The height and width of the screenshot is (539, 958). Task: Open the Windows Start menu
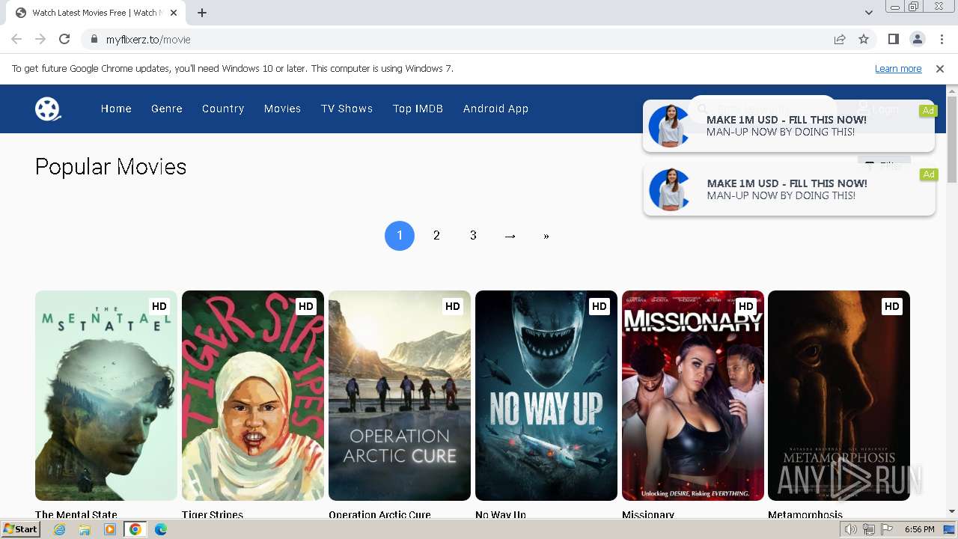click(x=21, y=529)
